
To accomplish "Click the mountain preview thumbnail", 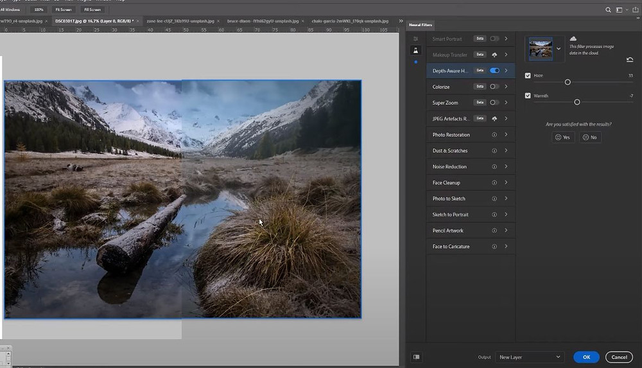I will pos(541,49).
